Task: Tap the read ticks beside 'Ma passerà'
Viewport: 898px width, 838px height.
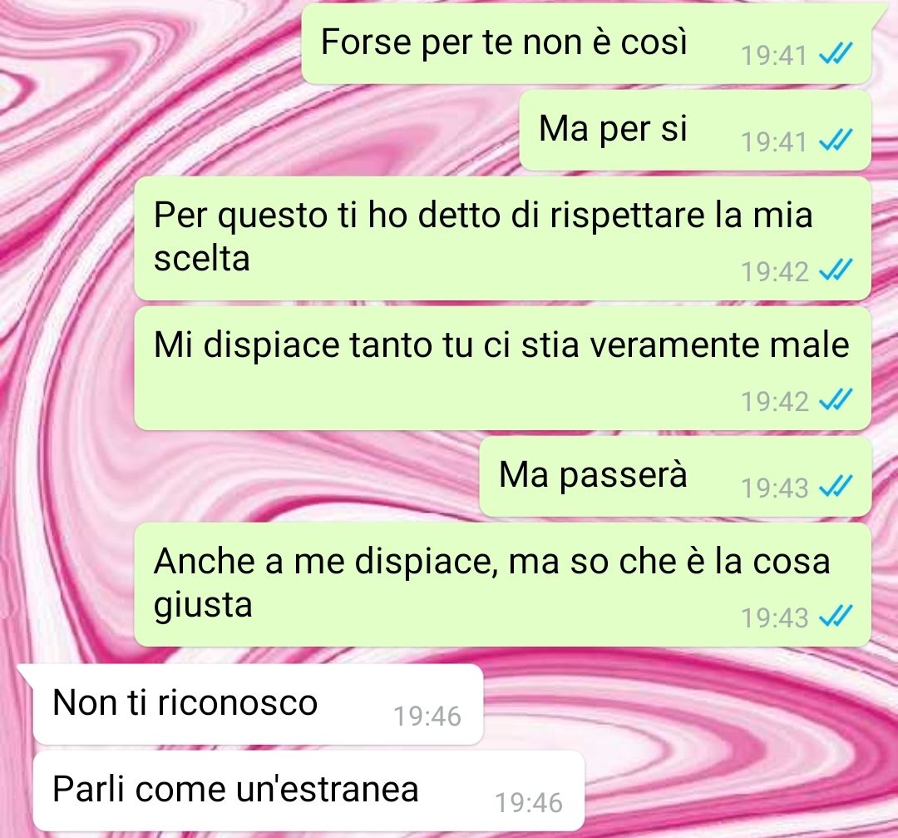Action: point(836,487)
